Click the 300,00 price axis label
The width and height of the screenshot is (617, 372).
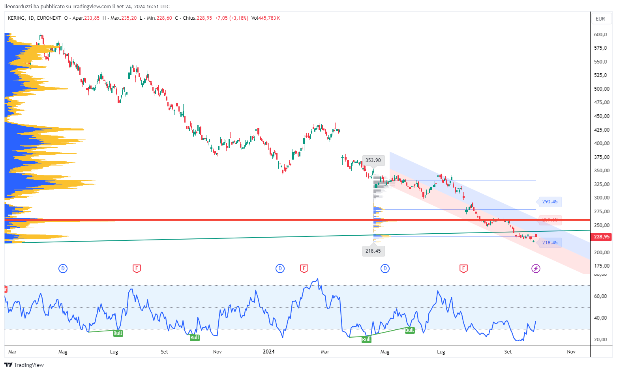[602, 198]
